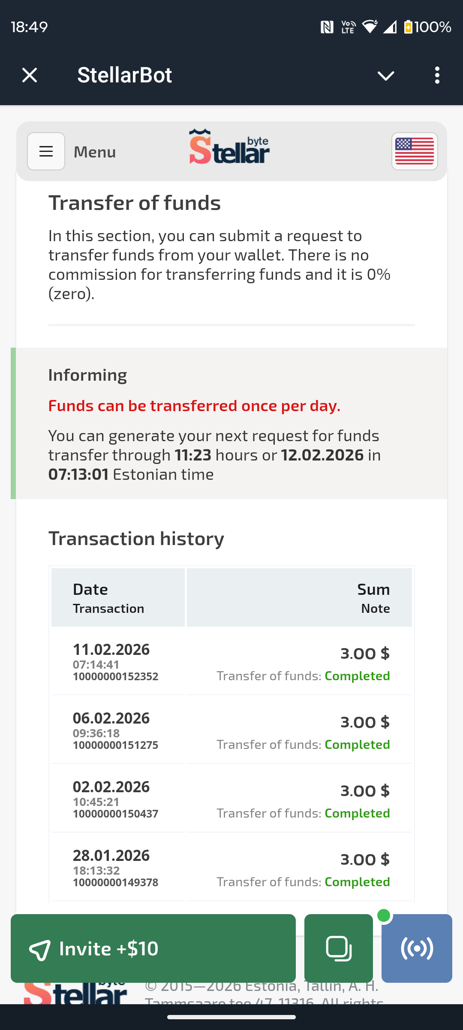Expand the StellarBot chevron dropdown
This screenshot has width=463, height=1030.
tap(385, 76)
